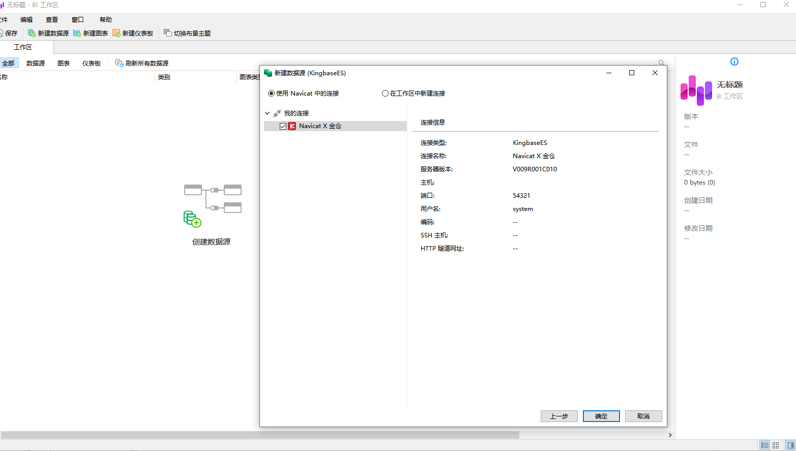This screenshot has height=451, width=796.
Task: Click the 新建数据源 toolbar icon
Action: click(x=32, y=33)
